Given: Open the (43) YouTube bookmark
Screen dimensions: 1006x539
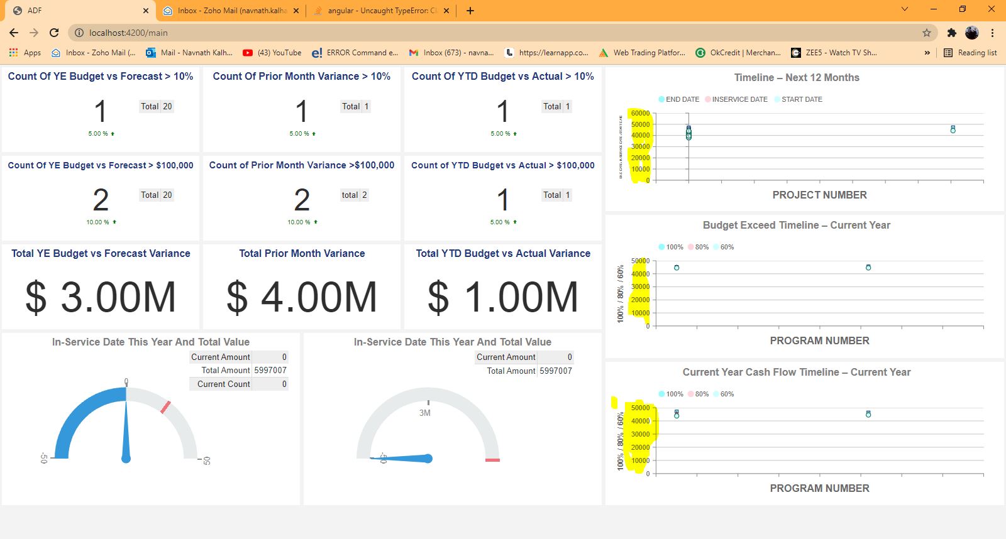Looking at the screenshot, I should pos(272,53).
